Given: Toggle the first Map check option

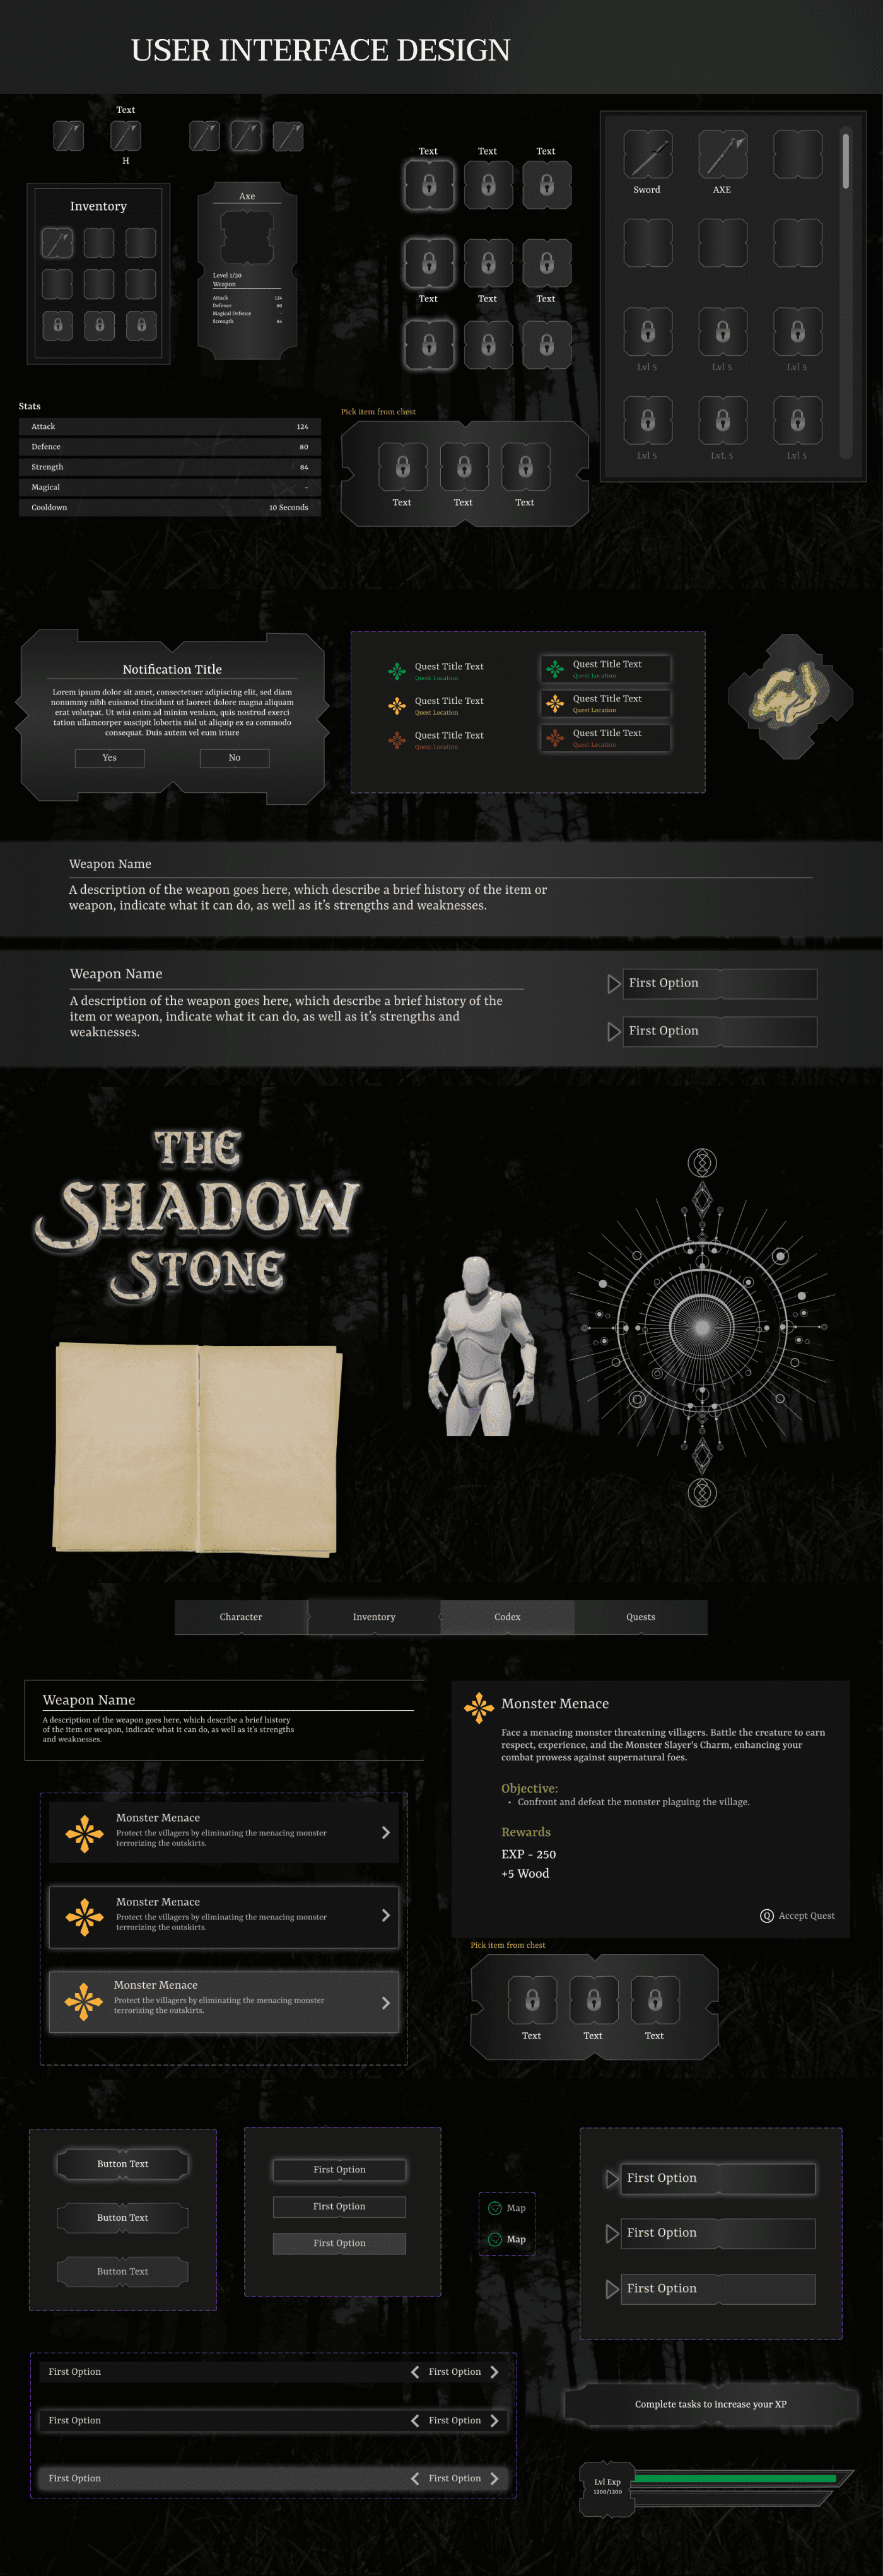Looking at the screenshot, I should click(x=495, y=2208).
